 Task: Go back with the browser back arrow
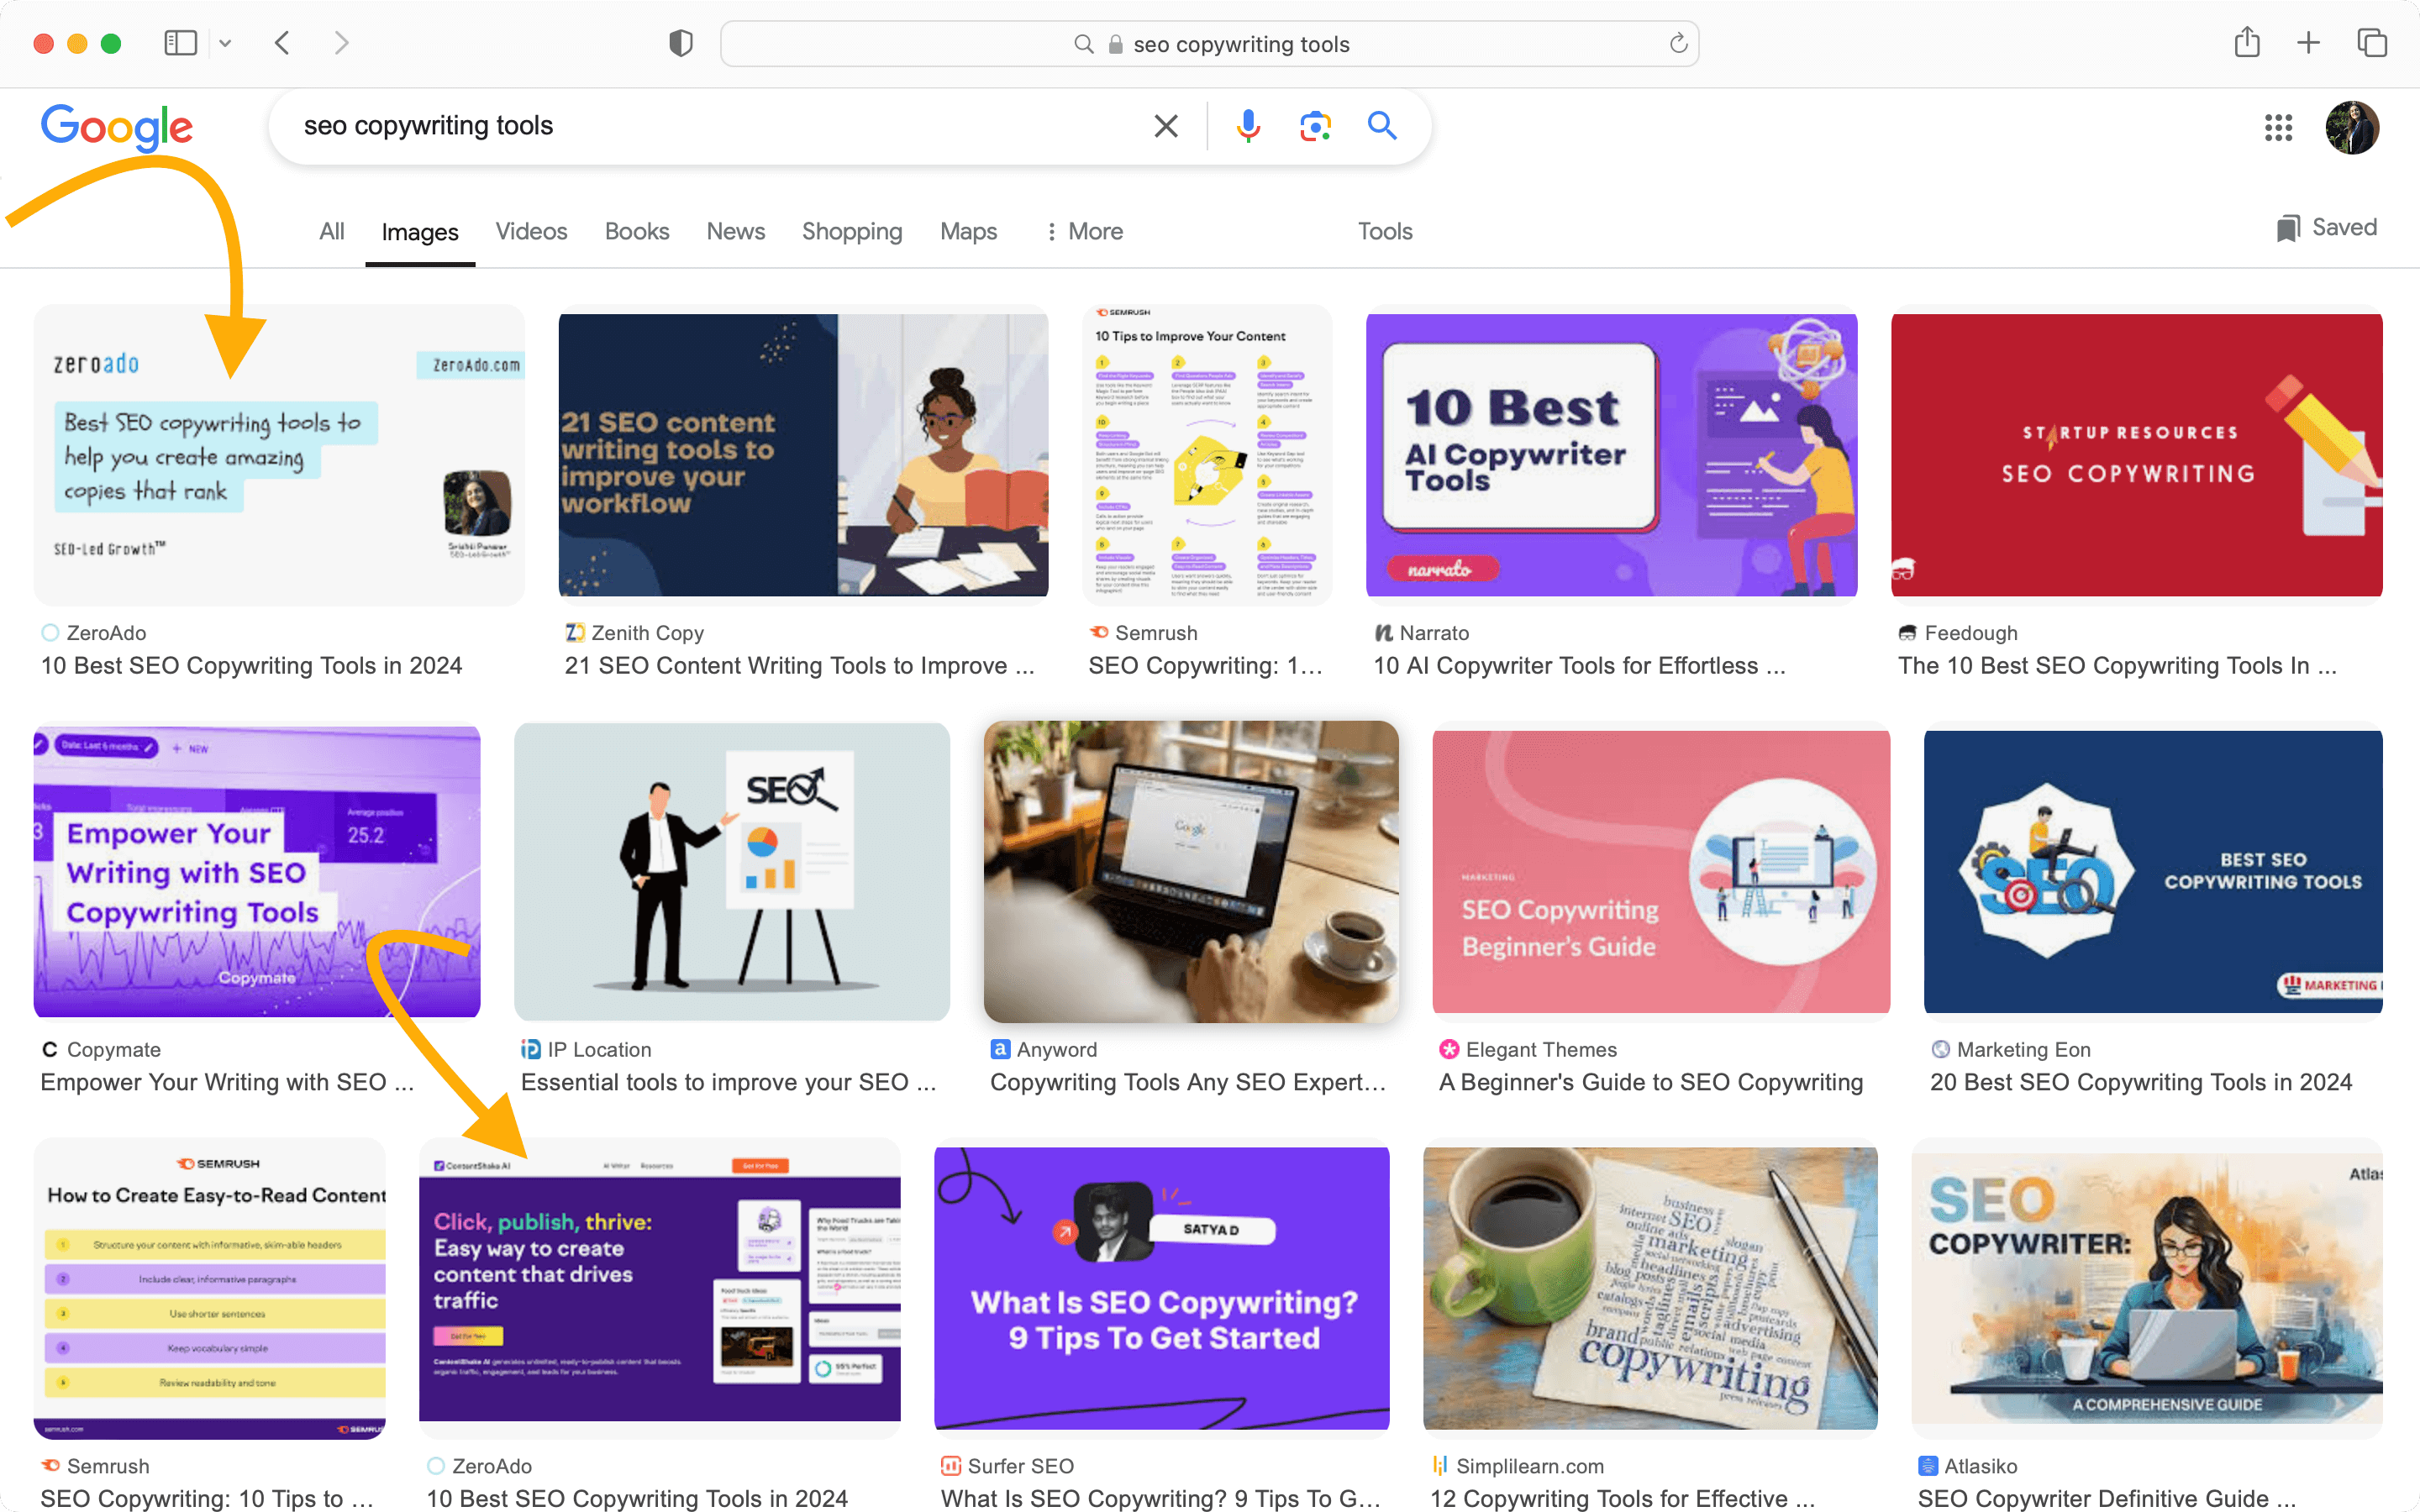click(x=283, y=43)
